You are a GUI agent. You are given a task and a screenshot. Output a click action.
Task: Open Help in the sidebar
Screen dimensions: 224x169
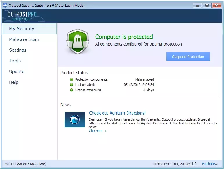(14, 82)
